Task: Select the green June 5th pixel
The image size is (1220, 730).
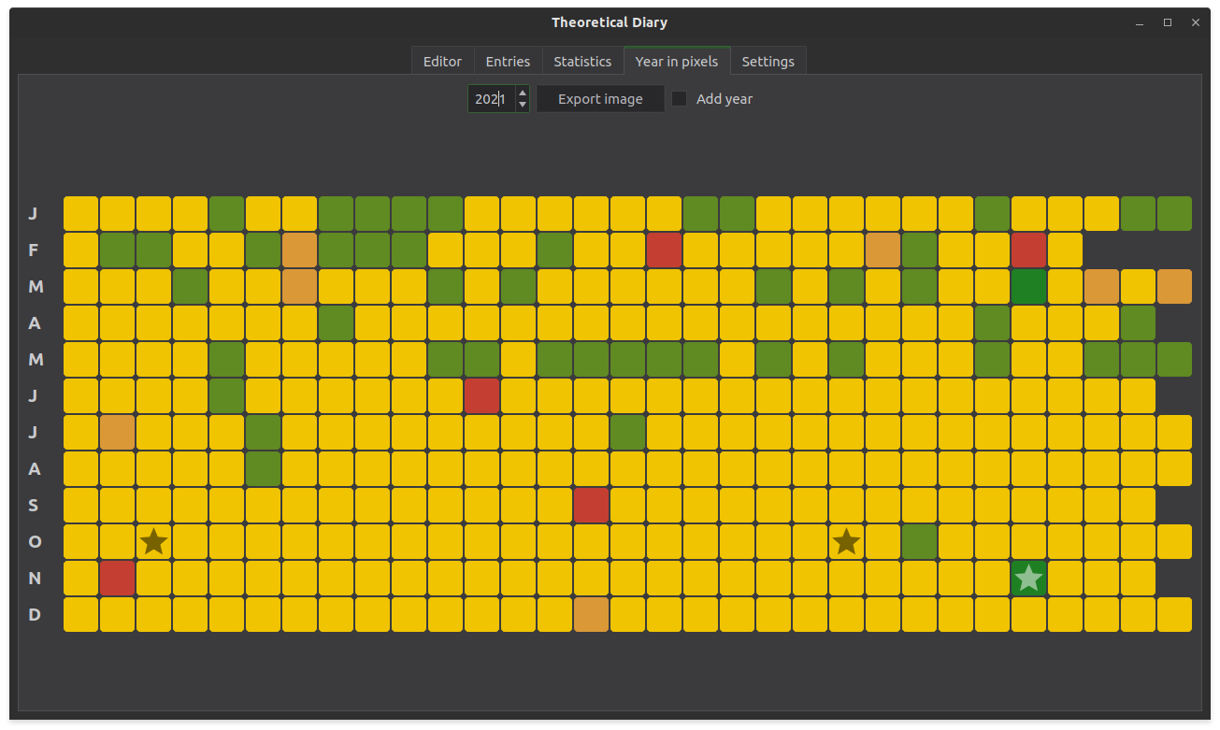Action: coord(227,395)
